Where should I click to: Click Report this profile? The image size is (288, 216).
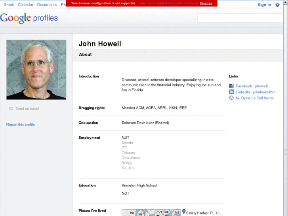pyautogui.click(x=20, y=124)
